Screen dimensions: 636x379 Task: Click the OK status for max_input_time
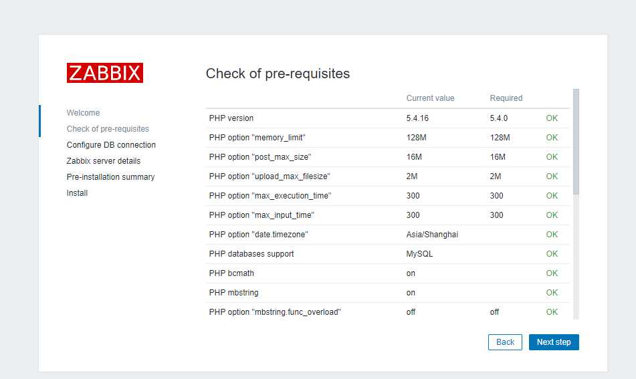click(x=552, y=215)
